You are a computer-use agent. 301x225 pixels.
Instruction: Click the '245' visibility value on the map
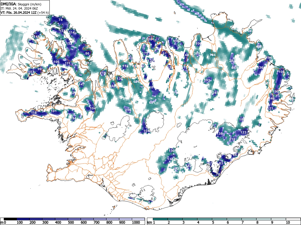[x=216, y=93]
